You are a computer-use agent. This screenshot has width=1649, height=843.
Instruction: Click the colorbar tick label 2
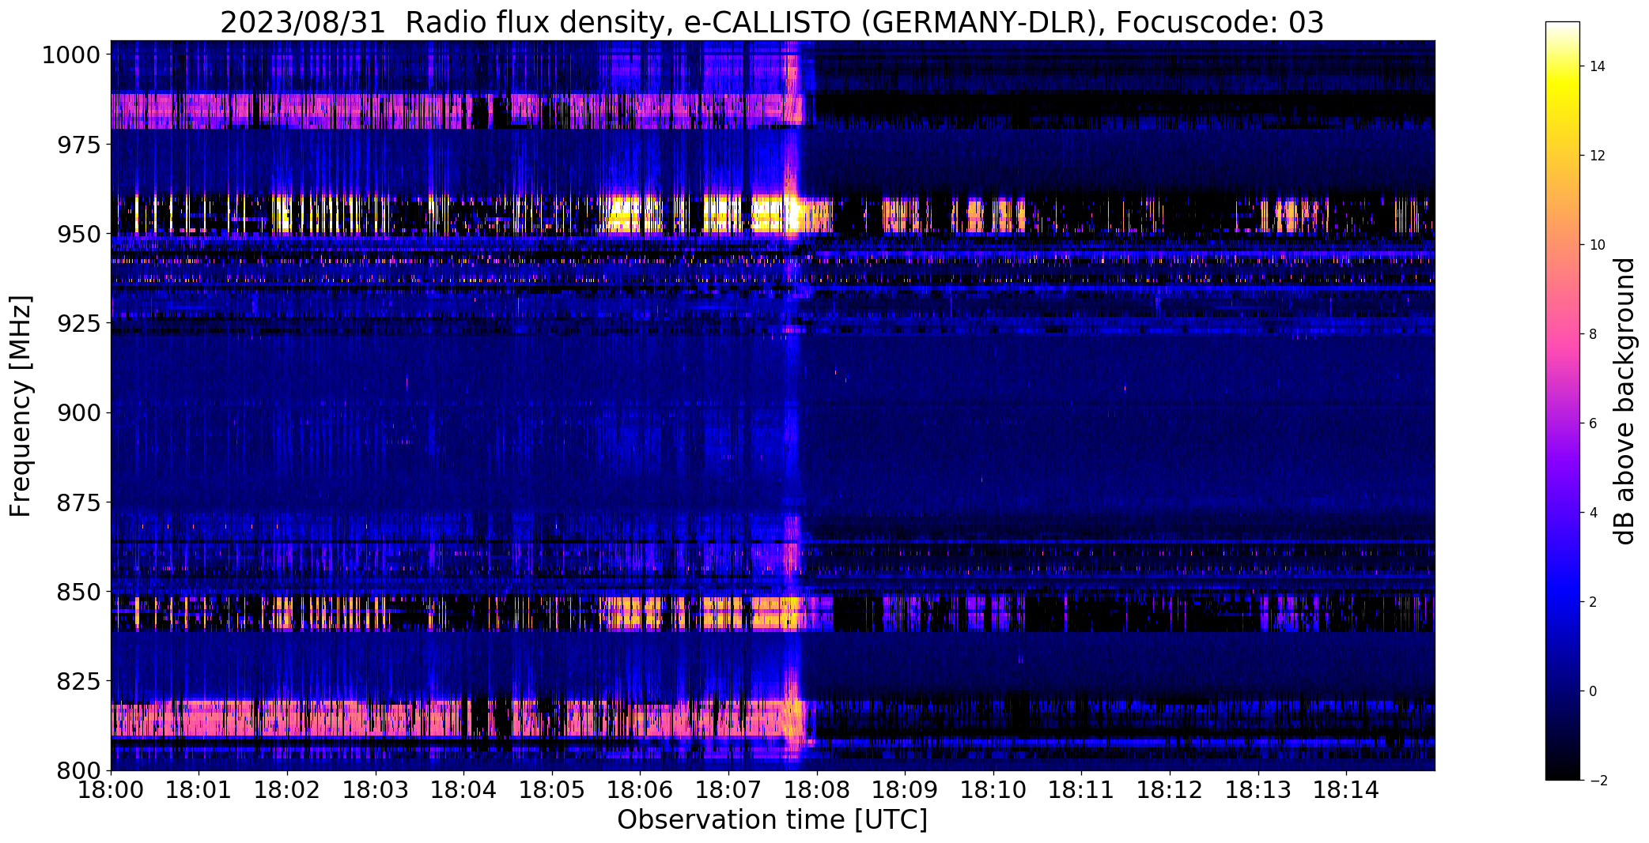[x=1593, y=602]
